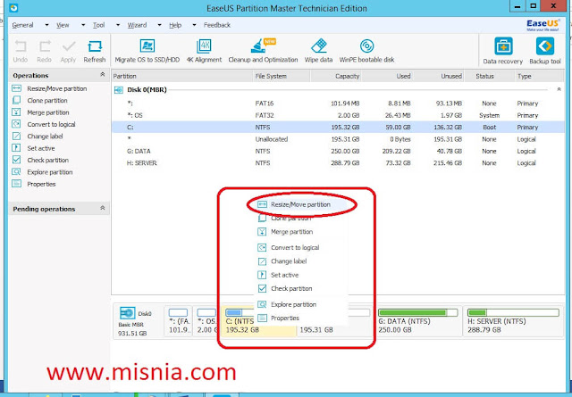Choose Resize/Move partition in Operations panel

[x=49, y=88]
